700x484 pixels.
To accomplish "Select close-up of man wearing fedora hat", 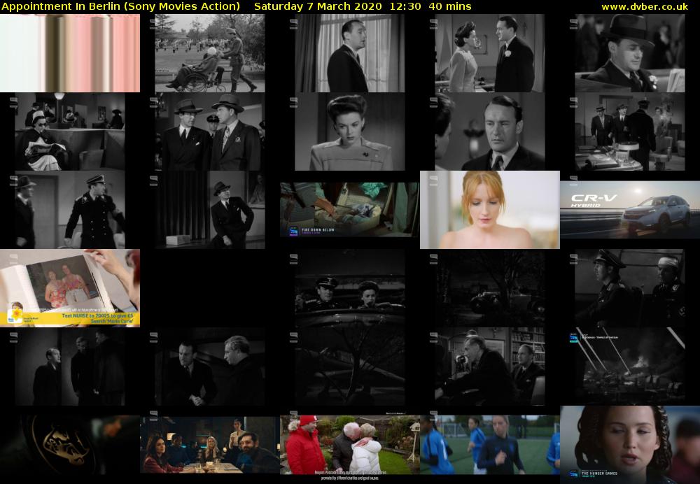I will [629, 52].
